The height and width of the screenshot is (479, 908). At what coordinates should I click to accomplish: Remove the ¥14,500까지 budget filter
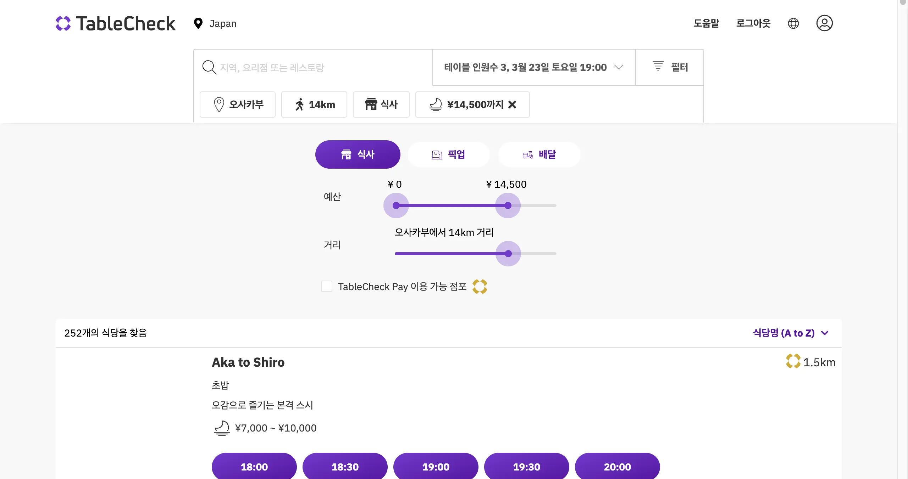(513, 105)
